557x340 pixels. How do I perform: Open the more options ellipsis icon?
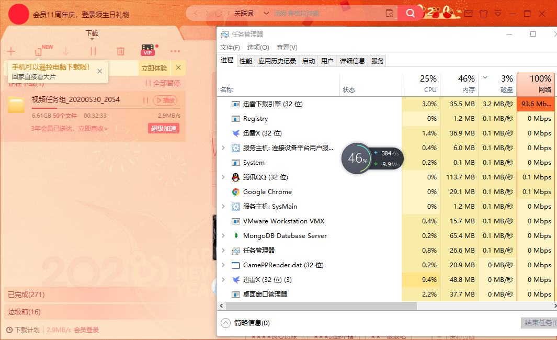pyautogui.click(x=175, y=50)
